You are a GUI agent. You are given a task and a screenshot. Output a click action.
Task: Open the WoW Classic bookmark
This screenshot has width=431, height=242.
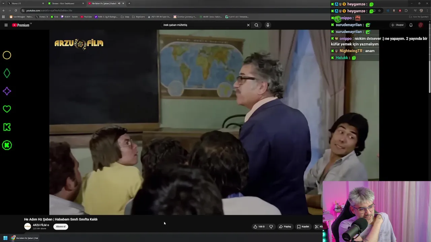(x=210, y=17)
